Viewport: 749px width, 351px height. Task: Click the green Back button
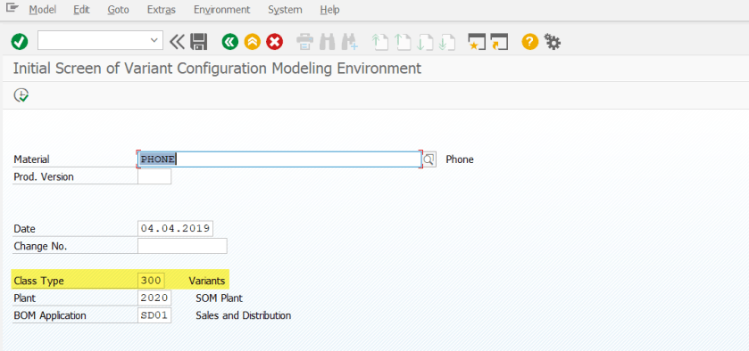(229, 42)
